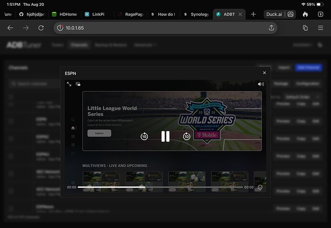Close the ESPN preview dialog
The width and height of the screenshot is (331, 228).
pos(264,72)
